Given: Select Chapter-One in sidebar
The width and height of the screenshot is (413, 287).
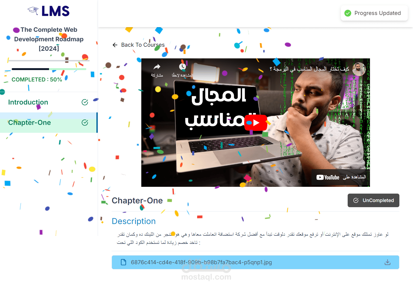Looking at the screenshot, I should click(48, 122).
